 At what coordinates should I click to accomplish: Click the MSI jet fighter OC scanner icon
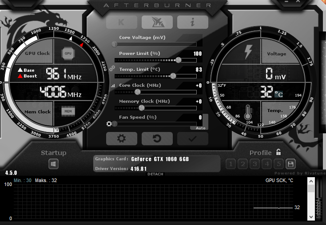click(x=157, y=22)
